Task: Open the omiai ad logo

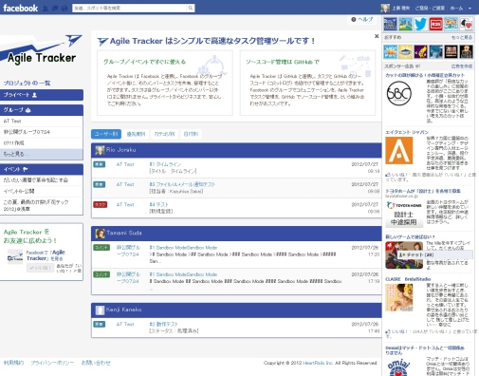Action: (x=399, y=367)
